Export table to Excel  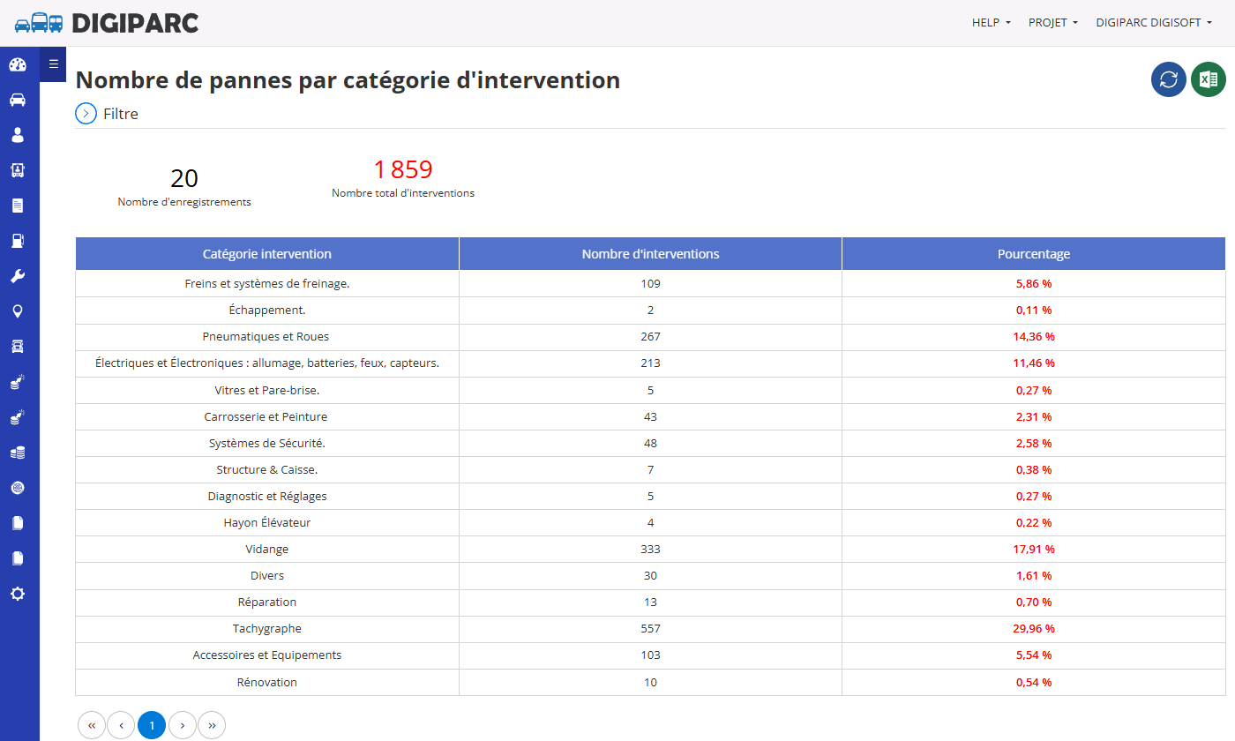pos(1209,79)
